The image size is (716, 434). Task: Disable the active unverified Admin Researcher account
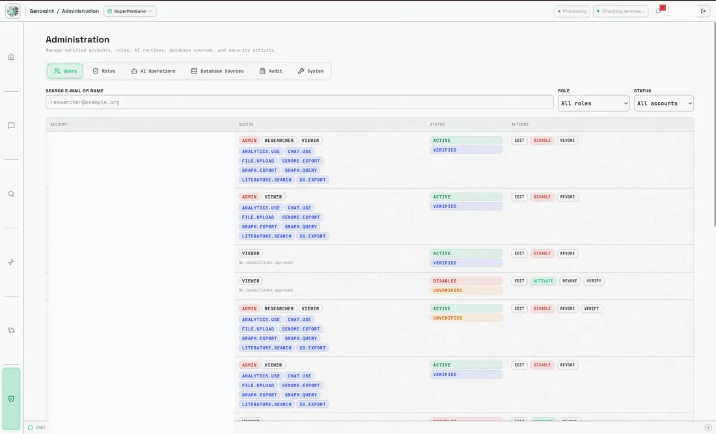point(542,308)
